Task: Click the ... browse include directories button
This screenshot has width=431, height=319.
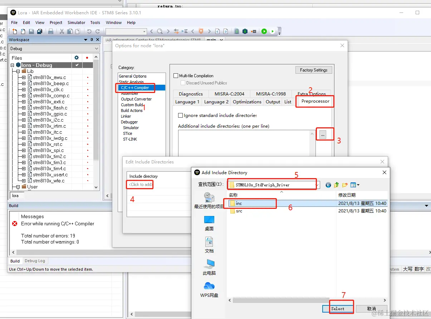Action: pos(323,135)
